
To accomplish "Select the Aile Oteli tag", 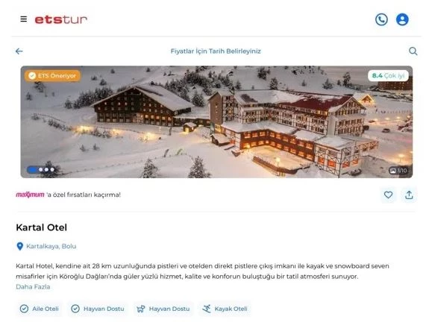I will pyautogui.click(x=40, y=309).
